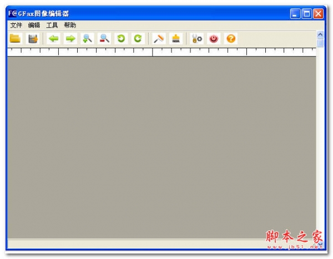The height and width of the screenshot is (259, 333).
Task: Open a file with the folder icon
Action: pyautogui.click(x=15, y=39)
